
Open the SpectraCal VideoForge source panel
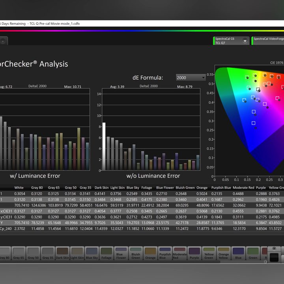(x=268, y=41)
